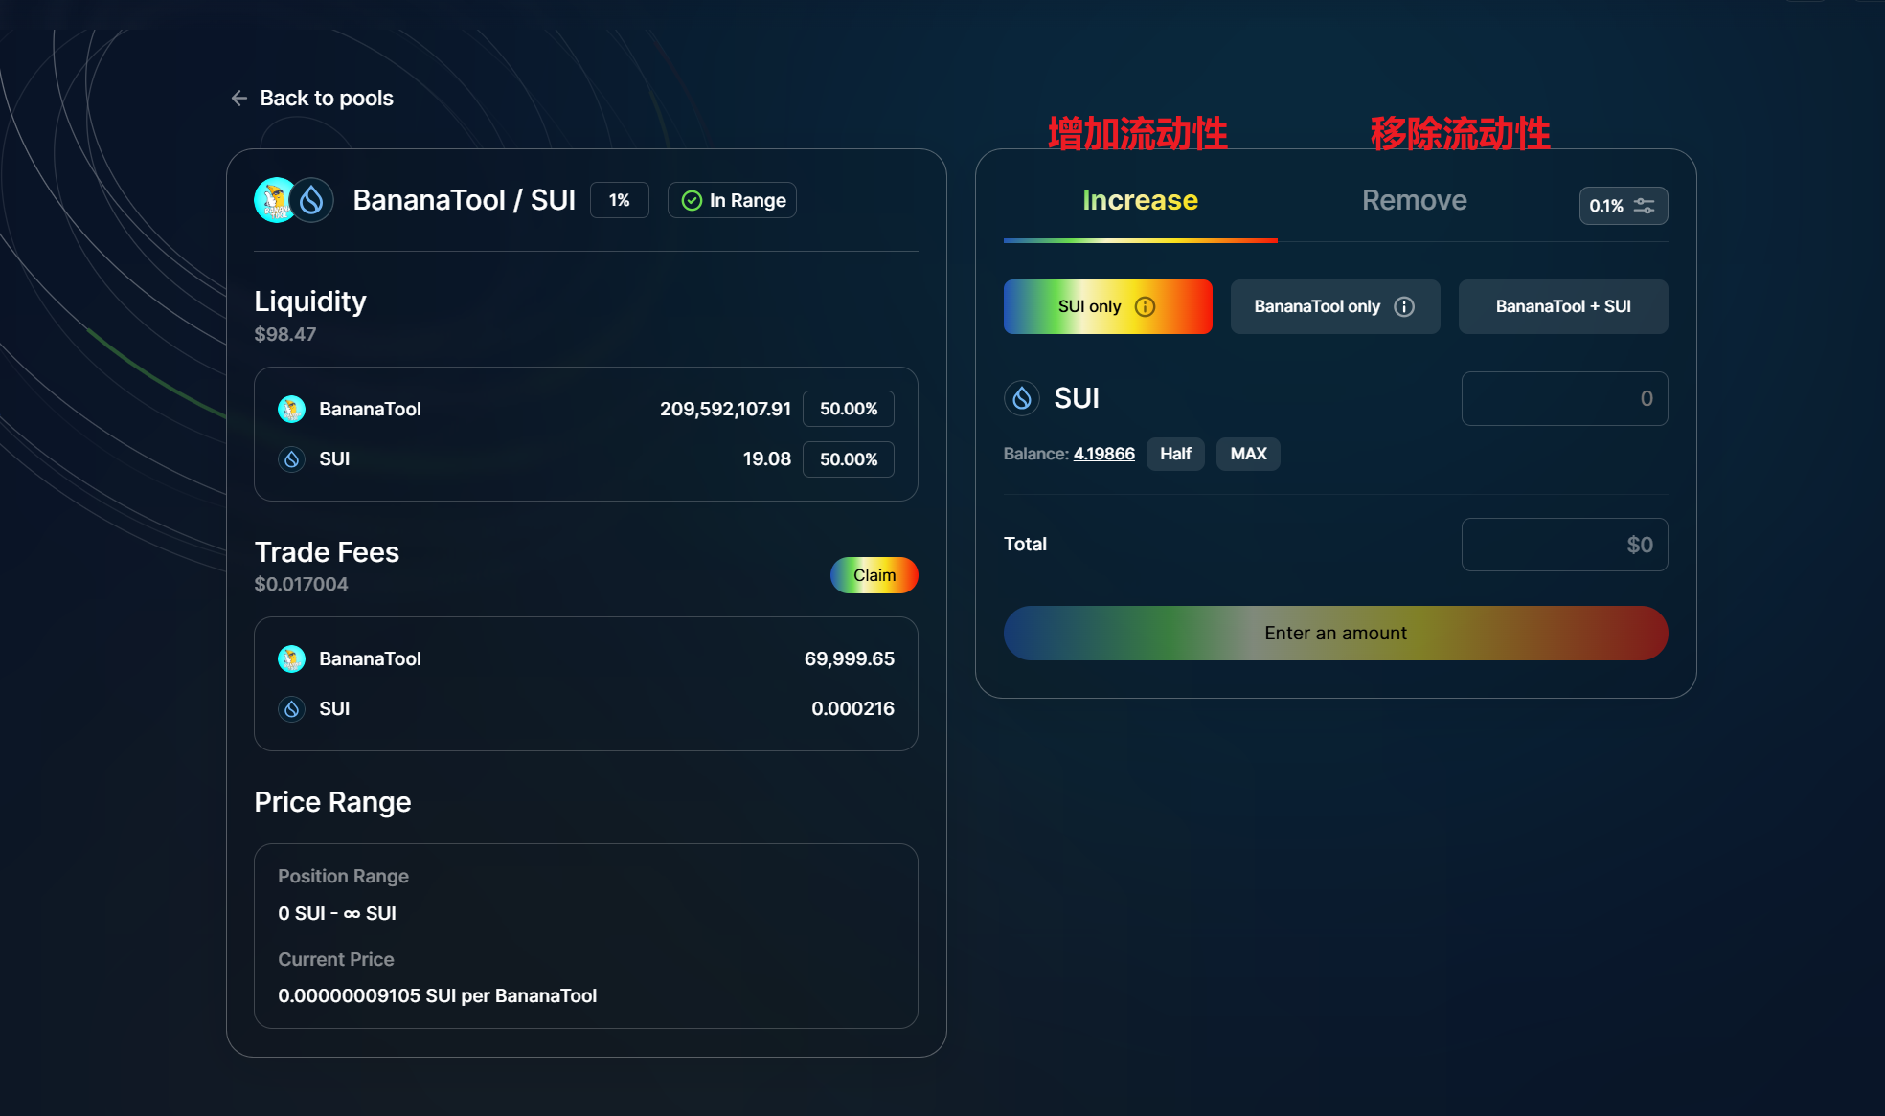1885x1116 pixels.
Task: Click the back arrow icon
Action: click(x=239, y=99)
